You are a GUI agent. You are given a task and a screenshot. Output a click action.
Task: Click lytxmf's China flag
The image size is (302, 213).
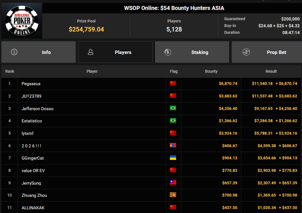tap(173, 133)
